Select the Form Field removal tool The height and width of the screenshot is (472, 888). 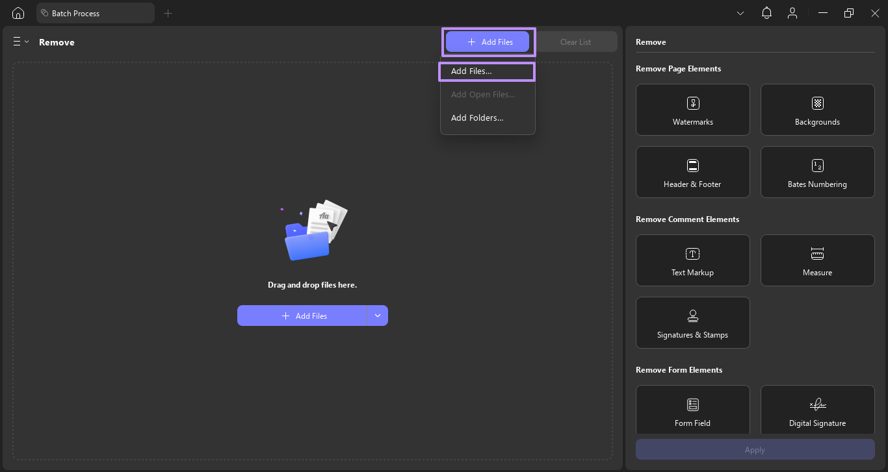point(692,410)
